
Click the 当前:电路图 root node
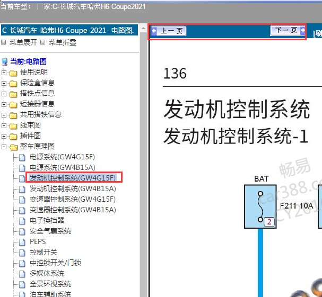pyautogui.click(x=28, y=61)
